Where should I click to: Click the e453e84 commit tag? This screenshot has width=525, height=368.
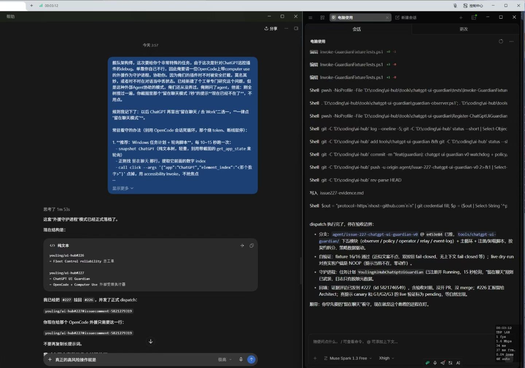coord(434,234)
